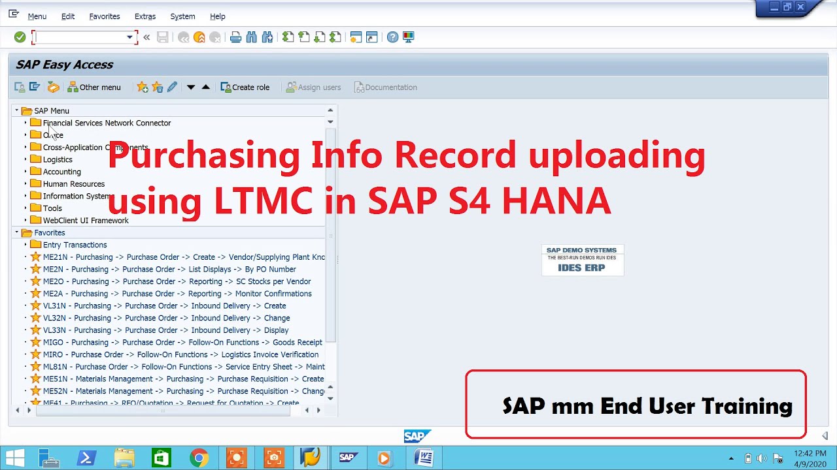Open the Menu menu
The image size is (837, 470).
pos(37,16)
